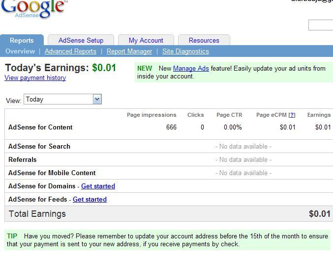Click the Page CTR column header
Viewport: 333px width, 259px height.
tap(229, 115)
